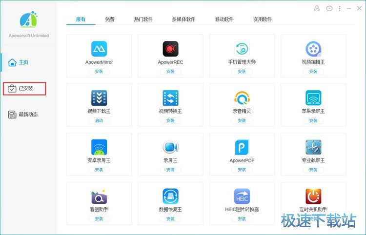This screenshot has height=235, width=366.
Task: Switch to the 所有 tab
Action: point(81,20)
